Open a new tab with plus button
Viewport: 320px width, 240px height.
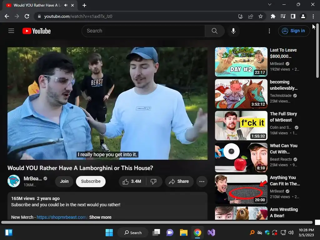[x=84, y=5]
